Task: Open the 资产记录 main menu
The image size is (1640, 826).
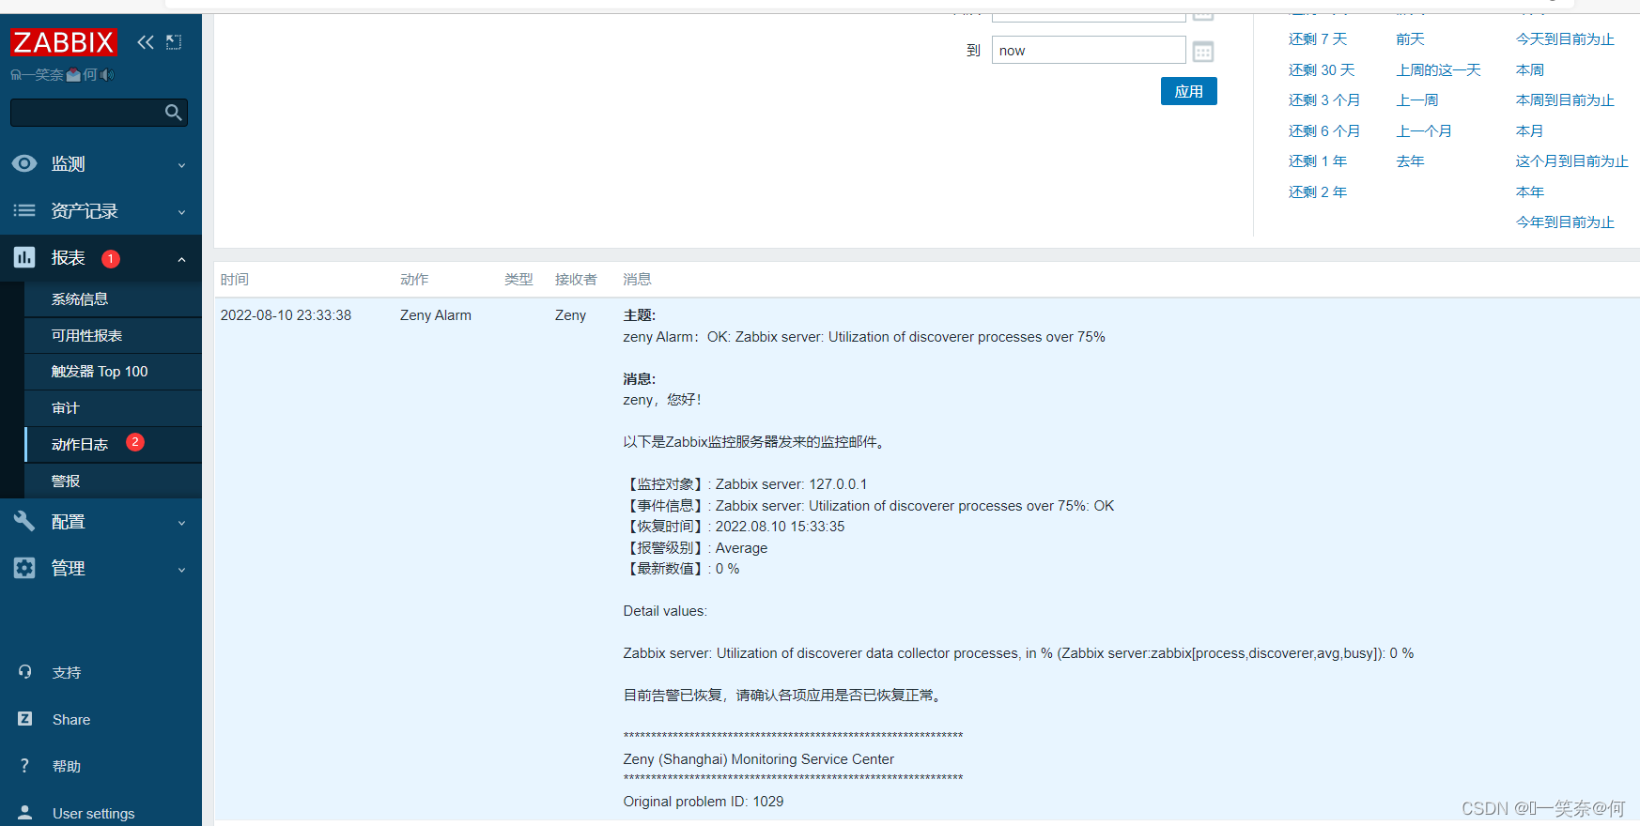Action: coord(101,210)
